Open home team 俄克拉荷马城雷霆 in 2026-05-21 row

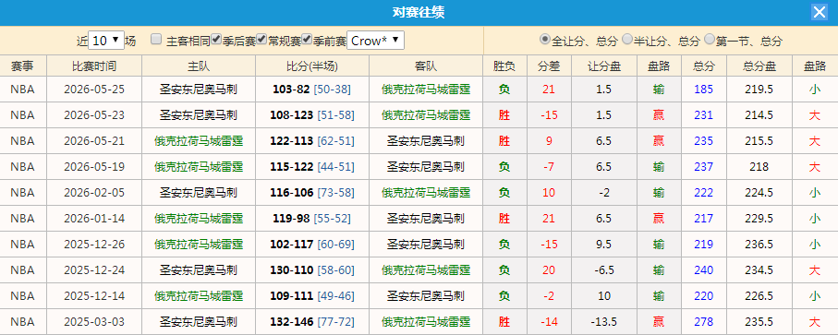(199, 141)
